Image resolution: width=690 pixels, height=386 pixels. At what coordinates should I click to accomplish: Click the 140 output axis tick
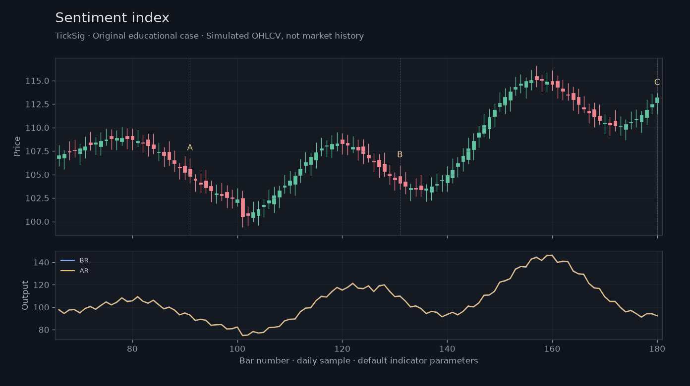42,262
